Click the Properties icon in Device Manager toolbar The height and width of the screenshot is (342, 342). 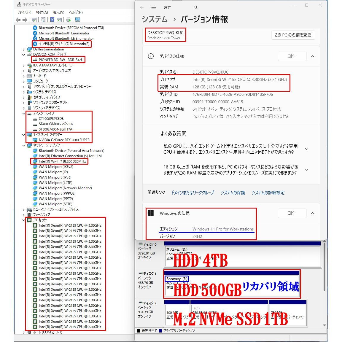(x=43, y=20)
